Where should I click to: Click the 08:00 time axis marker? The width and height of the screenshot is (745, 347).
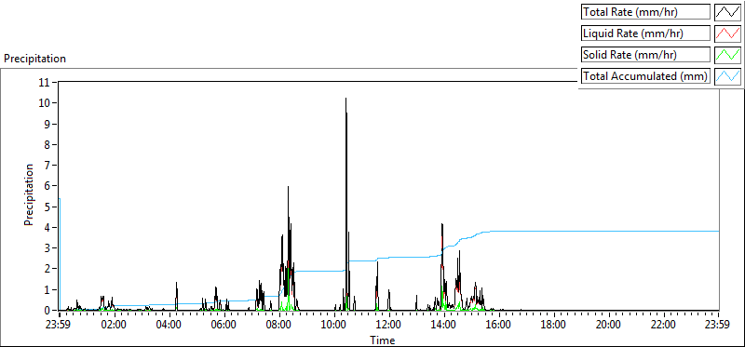[278, 326]
